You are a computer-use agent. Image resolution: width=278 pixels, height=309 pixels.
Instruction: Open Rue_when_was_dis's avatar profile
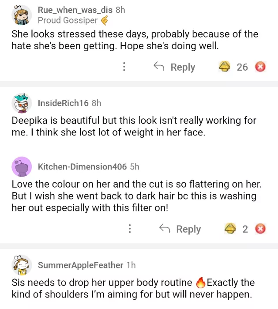[22, 15]
